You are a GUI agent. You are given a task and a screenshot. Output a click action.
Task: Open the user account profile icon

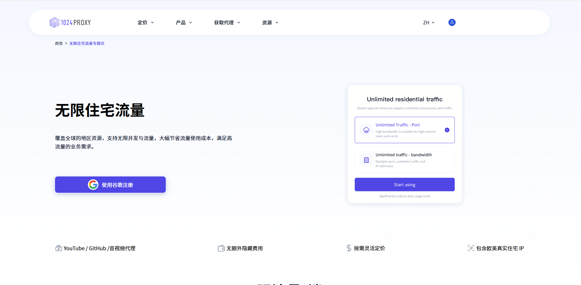click(x=452, y=22)
